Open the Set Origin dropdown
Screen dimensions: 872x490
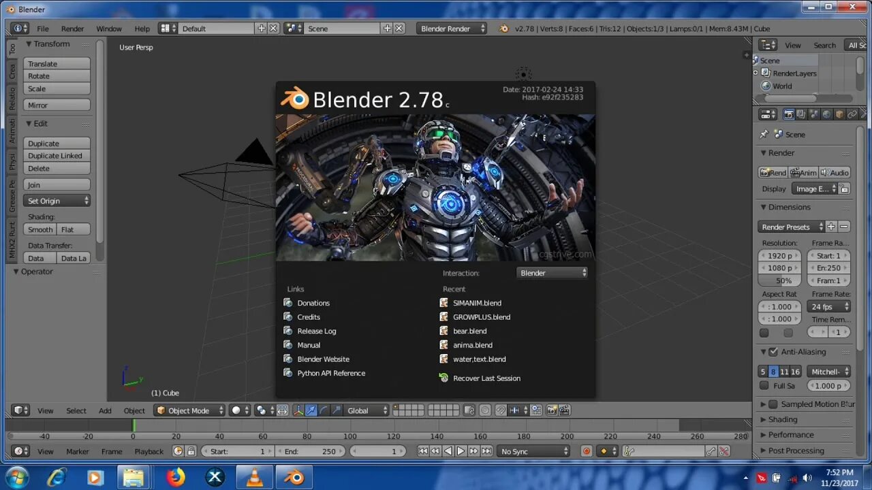coord(57,201)
